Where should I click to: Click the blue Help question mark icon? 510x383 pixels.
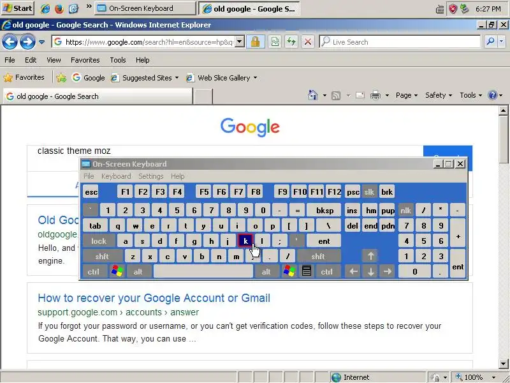[492, 95]
